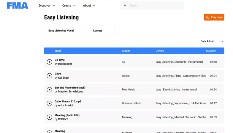This screenshot has width=233, height=133.
Task: Play Sax and Piano (free track)
Action: tap(49, 90)
